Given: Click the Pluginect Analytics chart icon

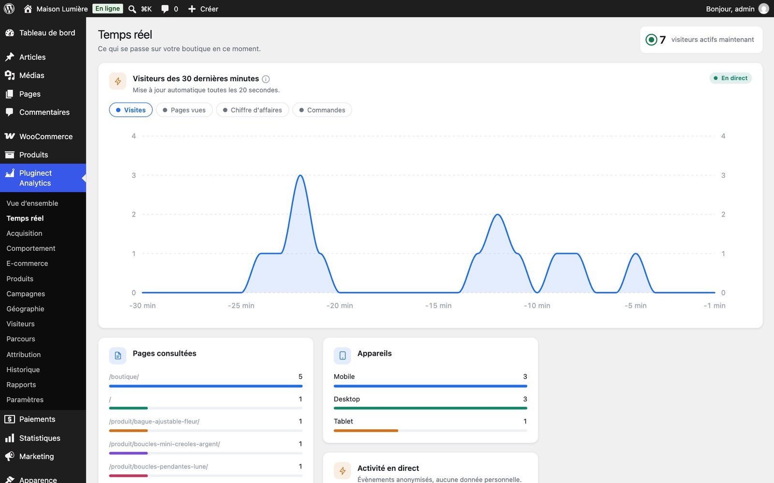Looking at the screenshot, I should 10,173.
